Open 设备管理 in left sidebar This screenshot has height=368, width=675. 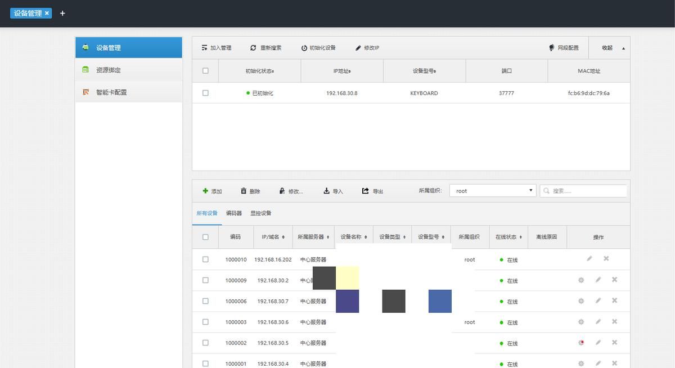(129, 48)
